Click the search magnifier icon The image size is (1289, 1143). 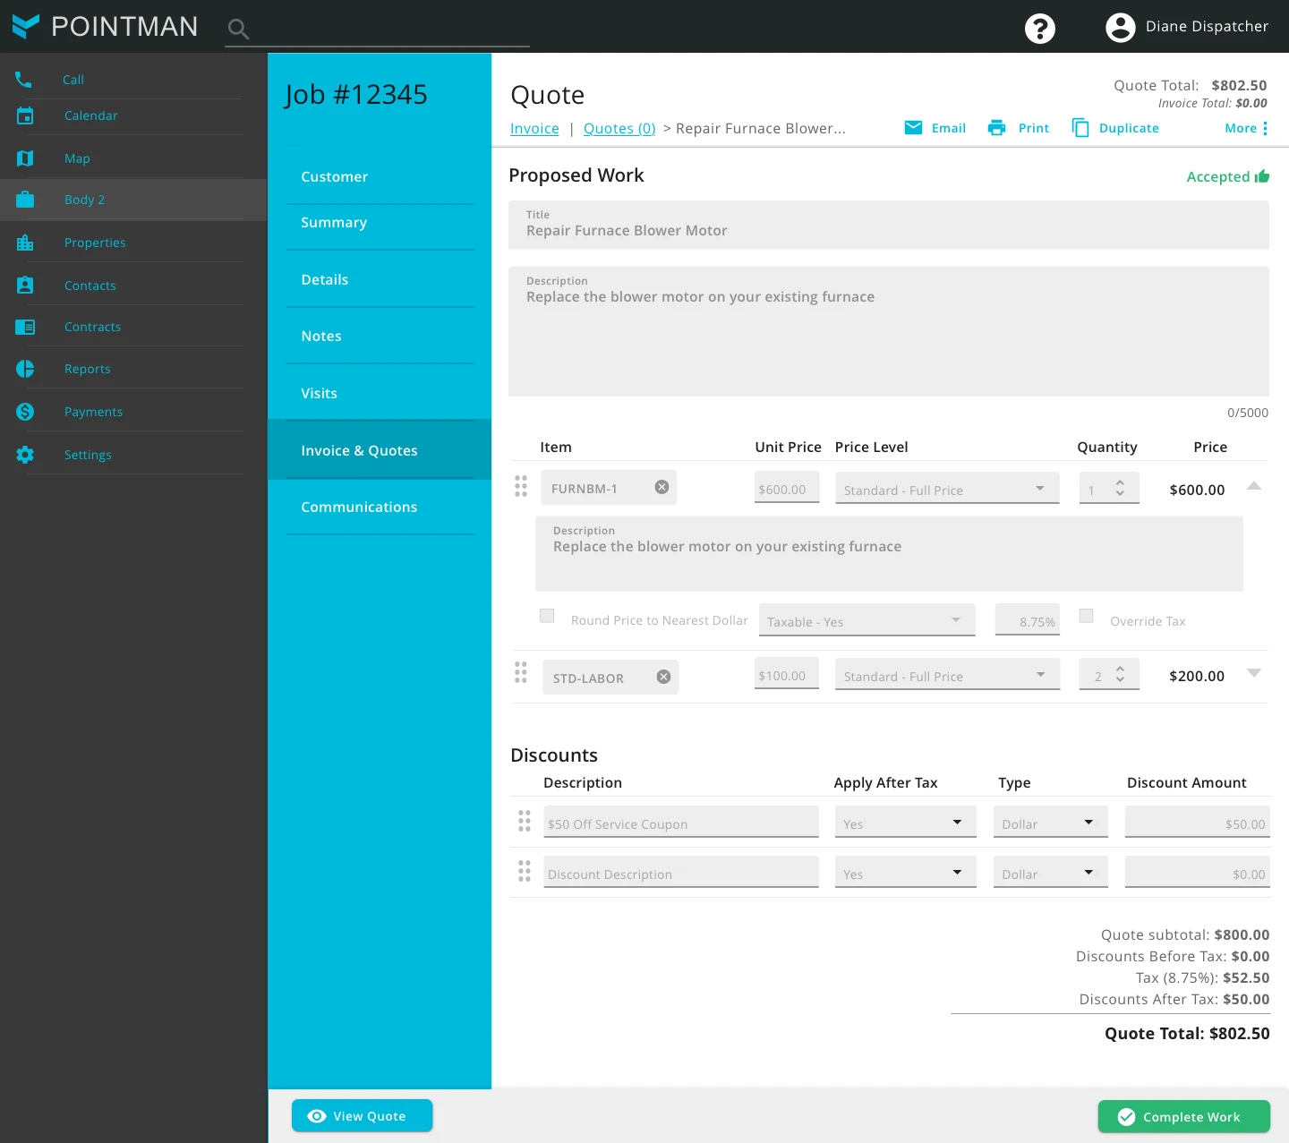[x=238, y=30]
